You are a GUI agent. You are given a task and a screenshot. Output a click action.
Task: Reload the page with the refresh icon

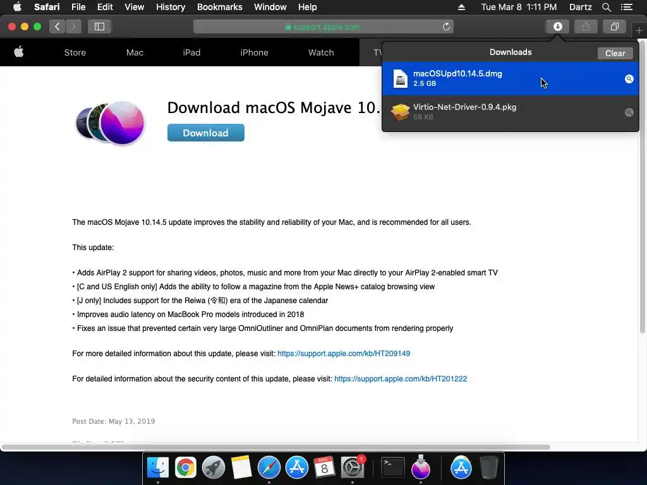tap(446, 27)
